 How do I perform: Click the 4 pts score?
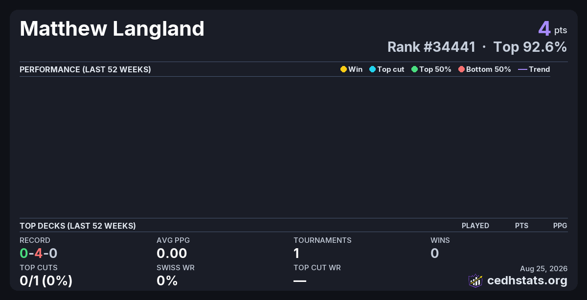click(553, 29)
